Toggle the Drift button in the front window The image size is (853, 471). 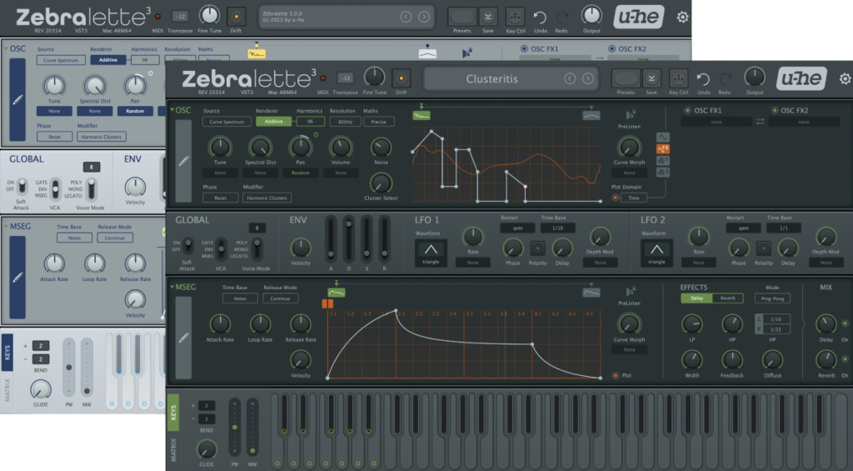(x=401, y=78)
